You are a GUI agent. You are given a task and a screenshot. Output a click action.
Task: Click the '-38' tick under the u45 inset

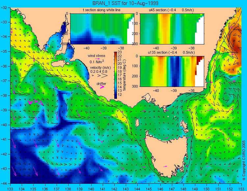tap(192, 48)
